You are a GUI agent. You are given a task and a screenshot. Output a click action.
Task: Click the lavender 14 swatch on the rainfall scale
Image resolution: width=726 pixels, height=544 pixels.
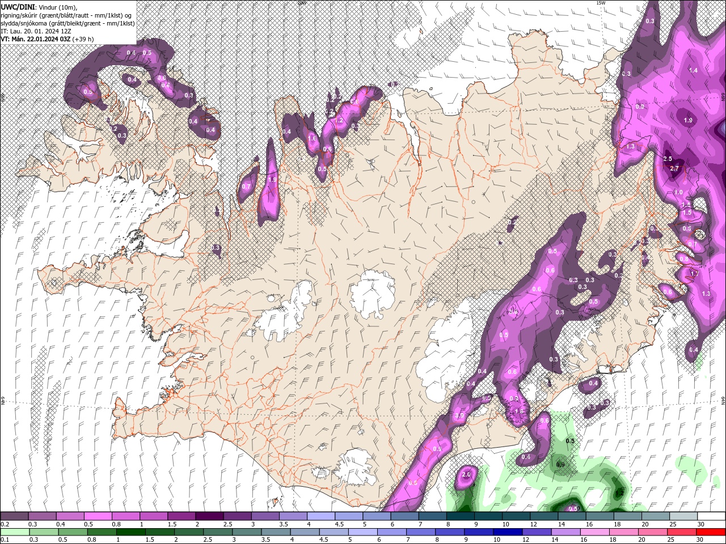[565, 532]
